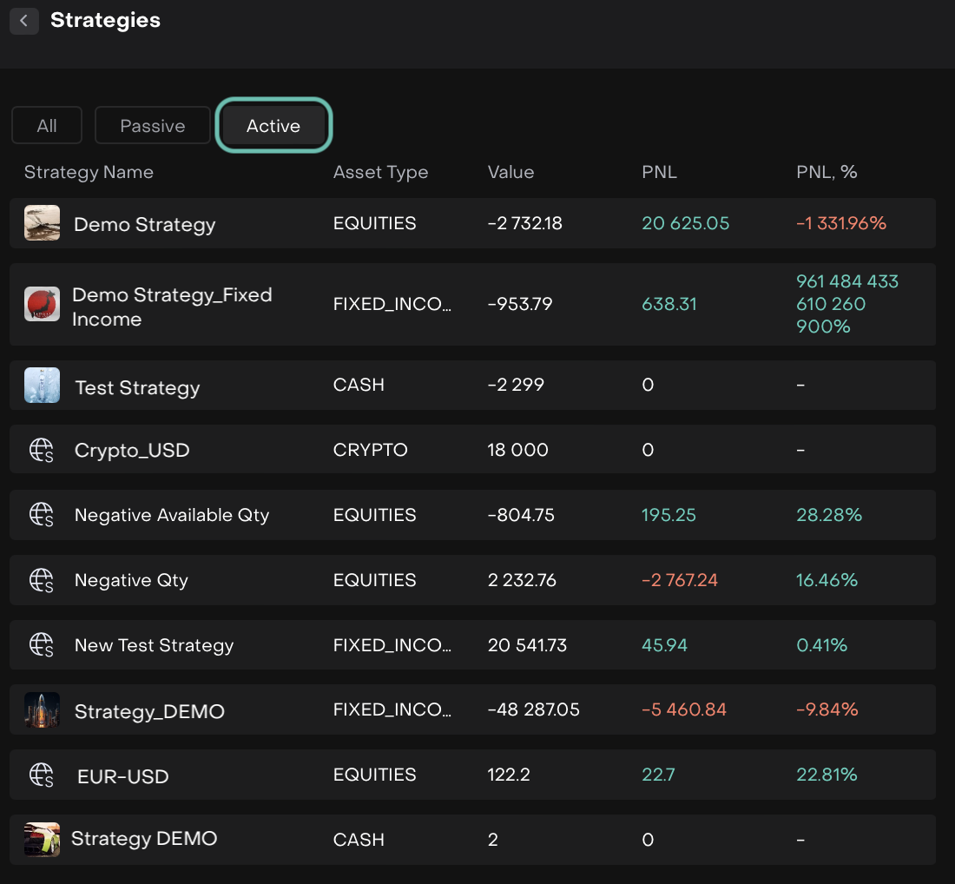955x884 pixels.
Task: Click the Asset Type column header
Action: (x=380, y=172)
